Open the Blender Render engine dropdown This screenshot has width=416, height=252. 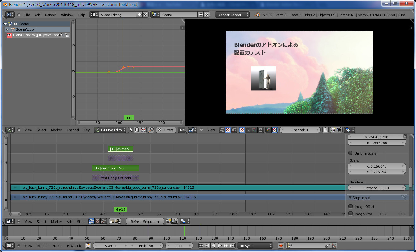pos(232,15)
